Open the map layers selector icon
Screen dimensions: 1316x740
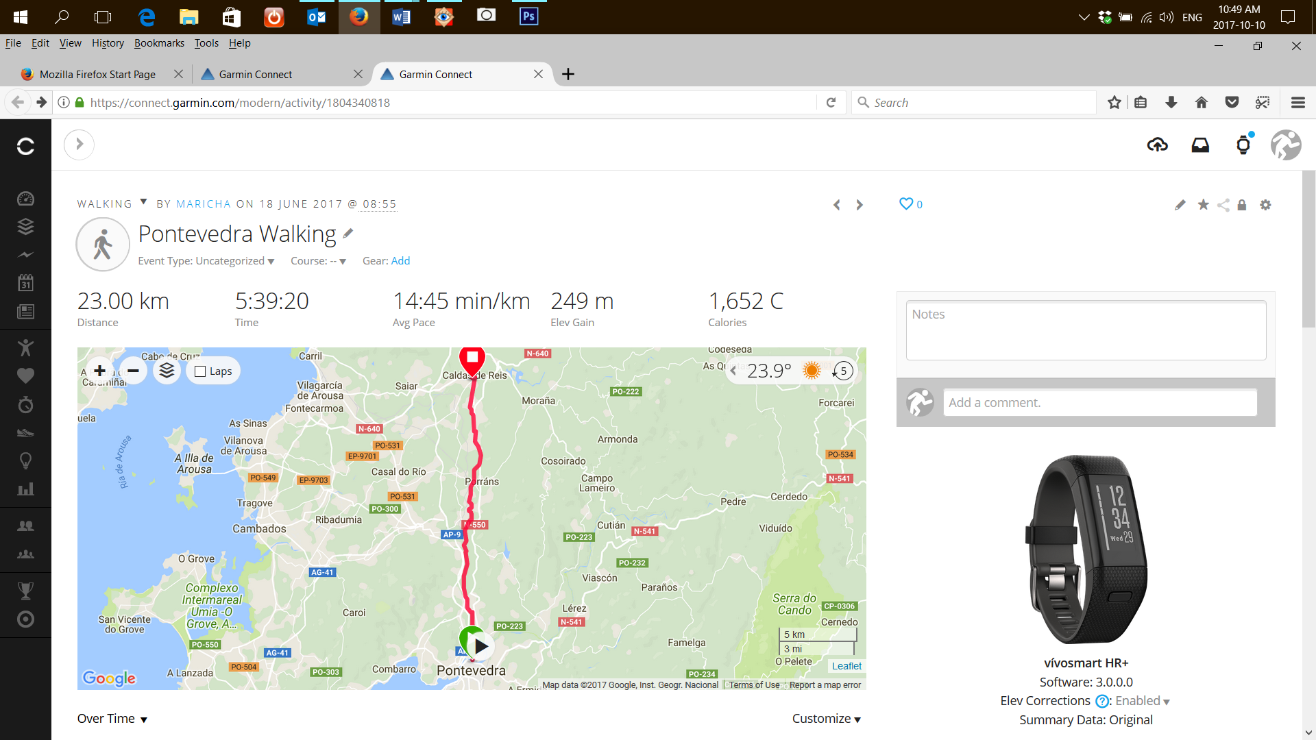pos(167,371)
